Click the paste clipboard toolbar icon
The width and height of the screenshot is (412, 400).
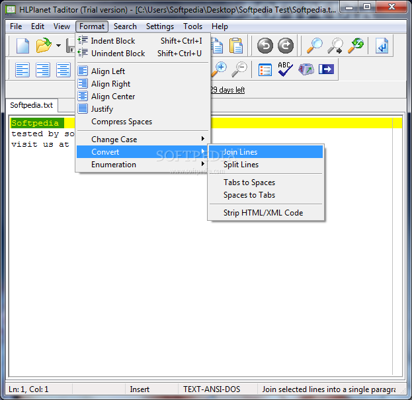pos(235,46)
